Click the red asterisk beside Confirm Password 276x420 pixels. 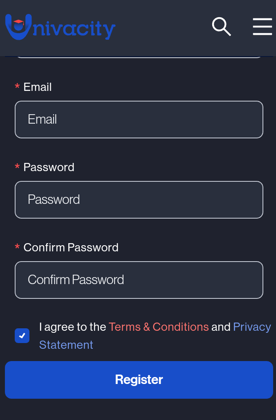18,247
